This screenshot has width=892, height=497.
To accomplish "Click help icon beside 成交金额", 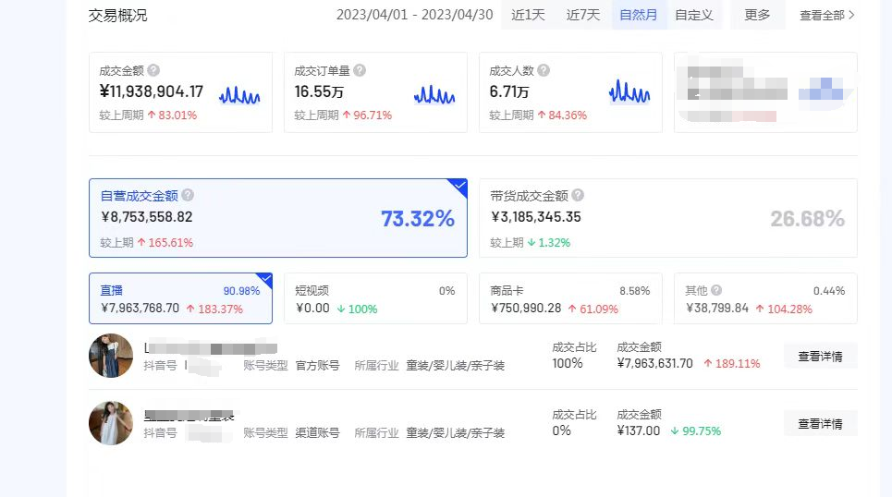I will [x=153, y=70].
